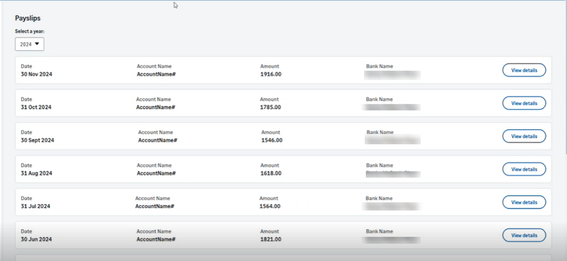View details for 31 Jul 2024 payslip
567x261 pixels.
[524, 202]
